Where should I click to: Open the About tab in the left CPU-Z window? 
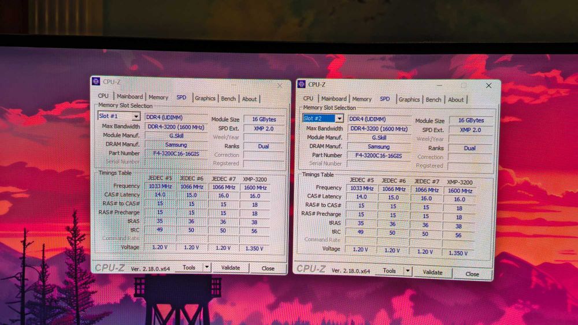(x=249, y=99)
